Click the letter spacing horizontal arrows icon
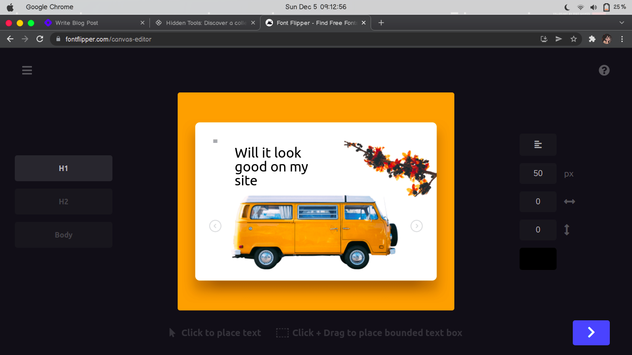 pyautogui.click(x=570, y=202)
